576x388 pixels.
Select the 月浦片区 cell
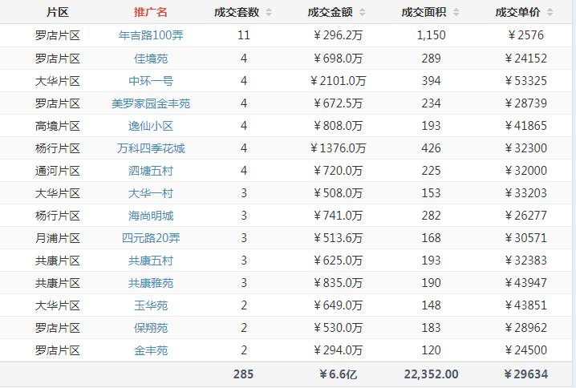58,238
